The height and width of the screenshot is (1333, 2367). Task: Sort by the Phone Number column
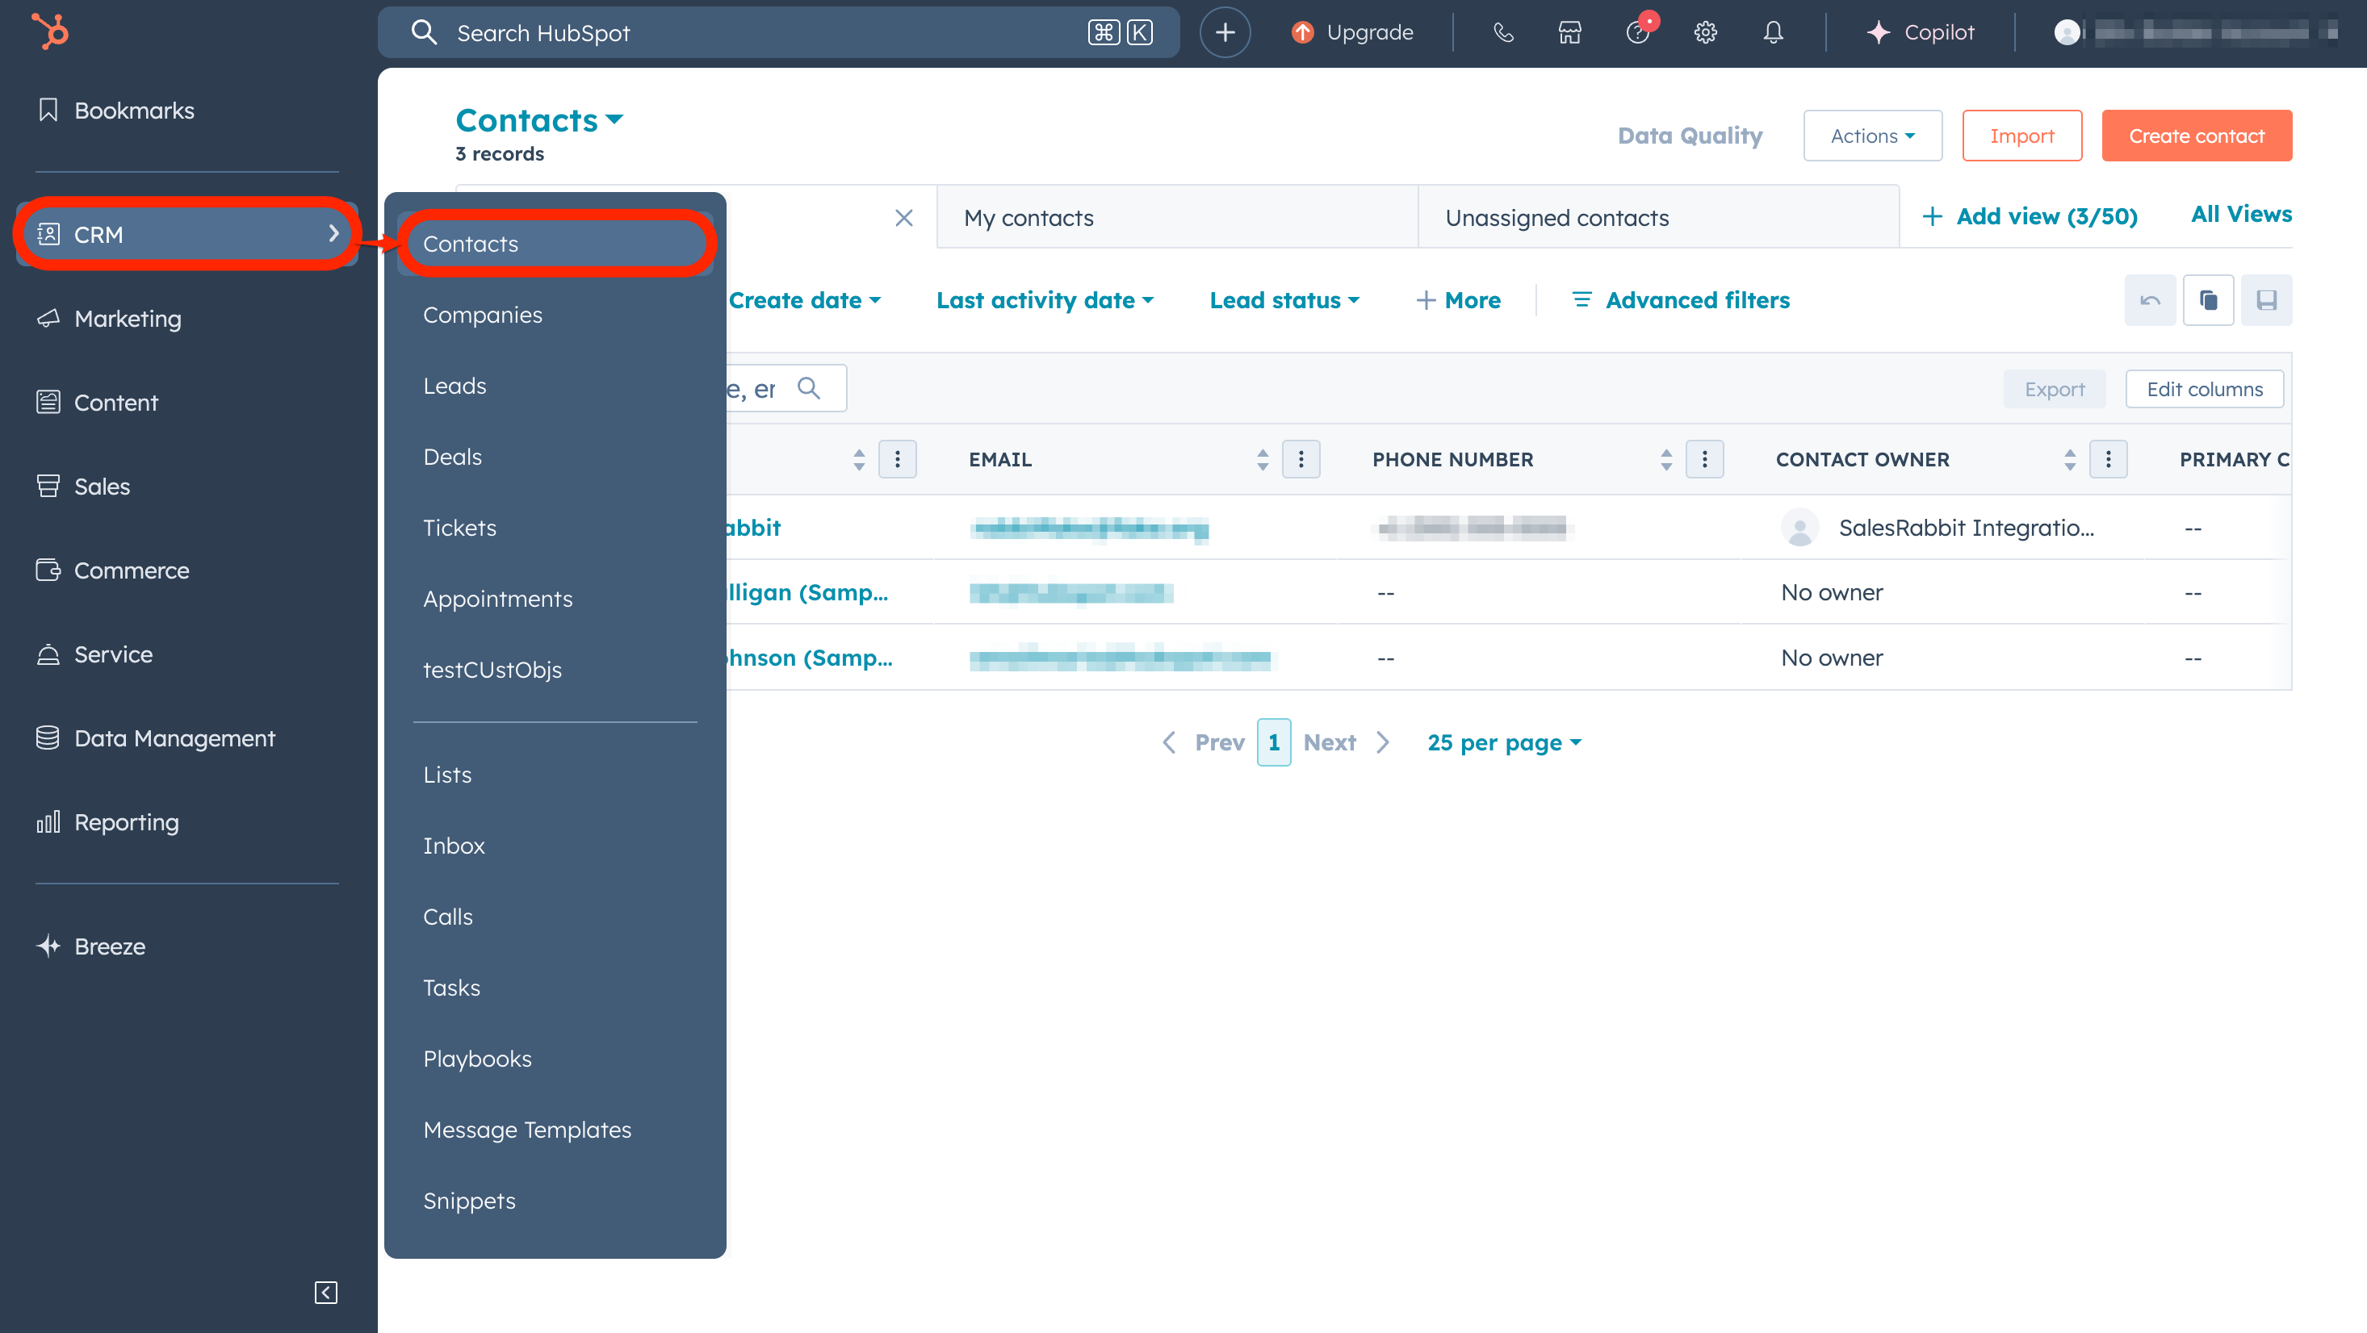point(1666,459)
